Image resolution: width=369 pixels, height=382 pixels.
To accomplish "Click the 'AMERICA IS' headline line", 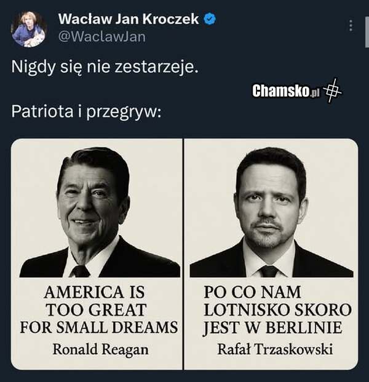I will pyautogui.click(x=95, y=292).
